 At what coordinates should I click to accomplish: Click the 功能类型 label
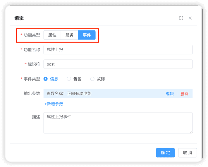[32, 35]
